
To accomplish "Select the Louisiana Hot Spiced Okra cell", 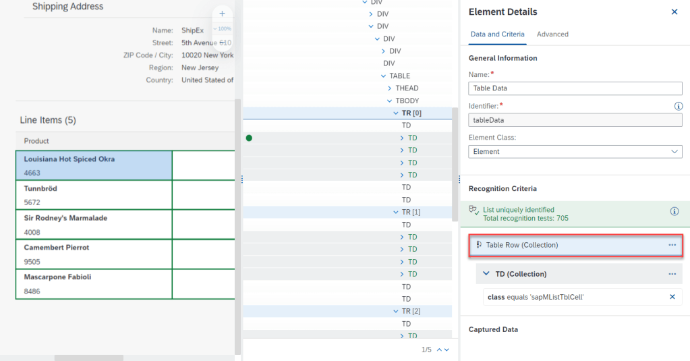I will coord(94,165).
